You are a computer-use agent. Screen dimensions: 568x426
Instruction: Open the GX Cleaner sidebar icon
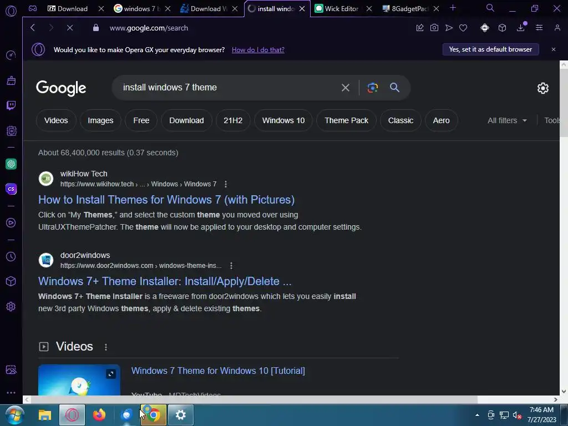point(11,80)
